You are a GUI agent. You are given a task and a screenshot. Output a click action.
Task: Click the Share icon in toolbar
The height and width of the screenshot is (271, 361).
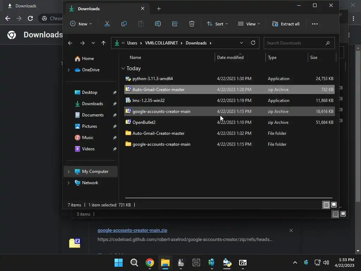[x=175, y=24]
